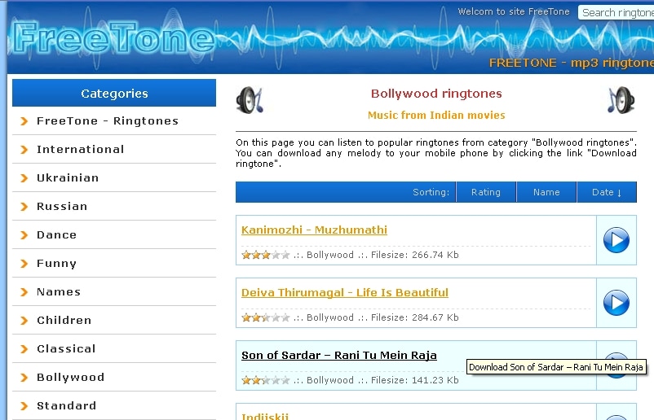
Task: Click orange arrow beside International
Action: (x=24, y=150)
